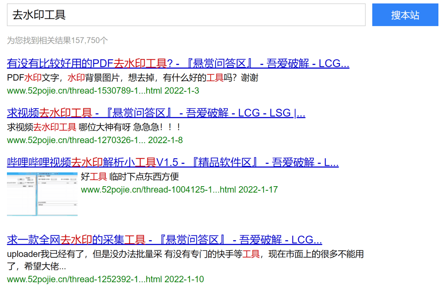Open the PDF去水印工具 question result title
The width and height of the screenshot is (440, 287).
[x=178, y=63]
